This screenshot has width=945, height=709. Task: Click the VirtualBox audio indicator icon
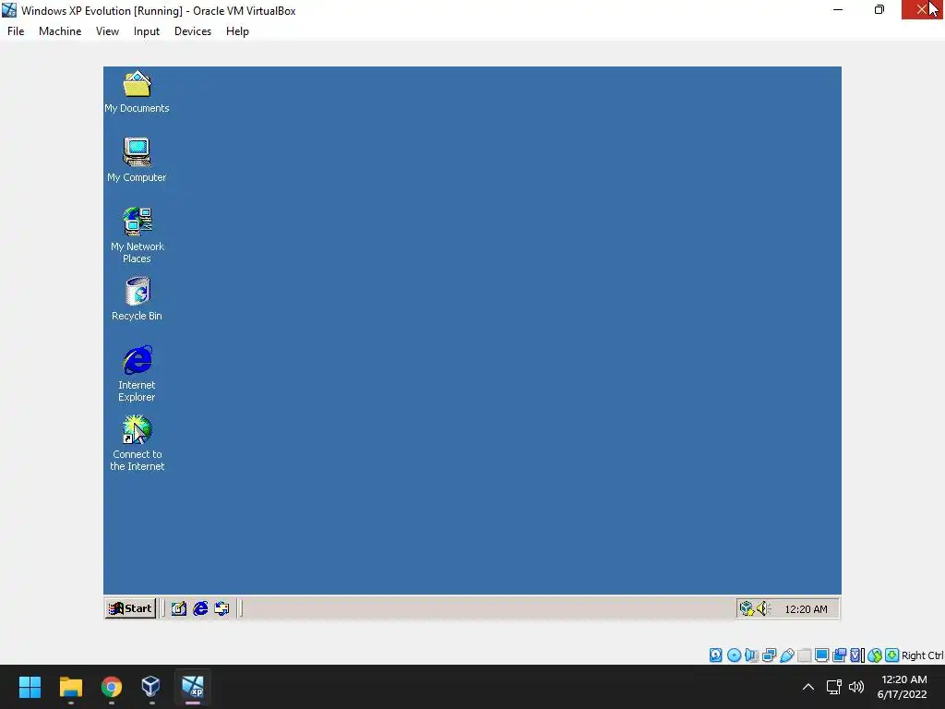point(751,655)
